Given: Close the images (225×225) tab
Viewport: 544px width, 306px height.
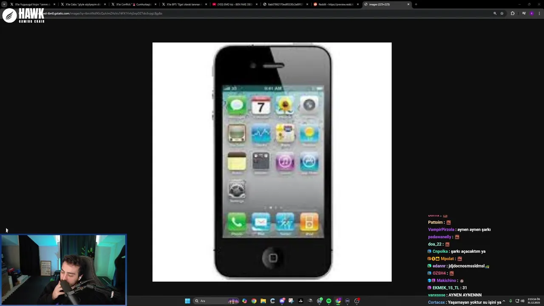Looking at the screenshot, I should pos(408,4).
